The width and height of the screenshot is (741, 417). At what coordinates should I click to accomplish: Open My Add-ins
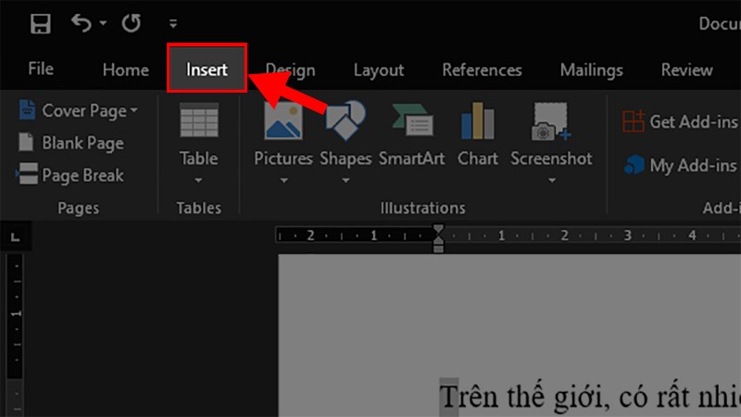634,165
